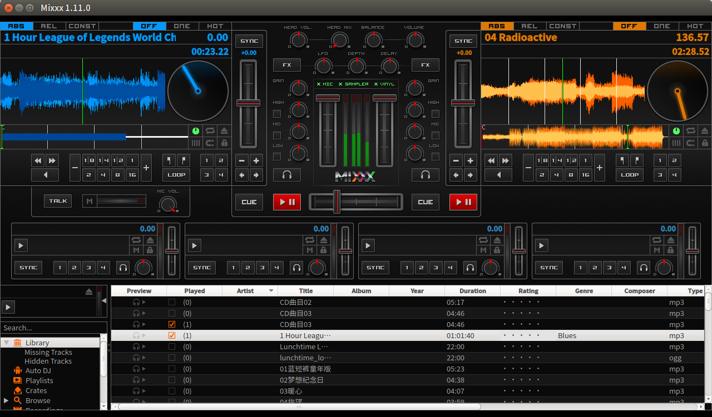Open Crates in the library sidebar

[36, 390]
